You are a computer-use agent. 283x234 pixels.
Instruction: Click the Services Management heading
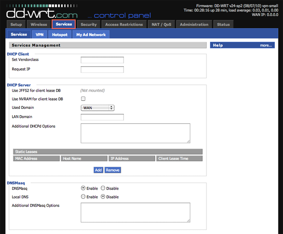pos(36,45)
